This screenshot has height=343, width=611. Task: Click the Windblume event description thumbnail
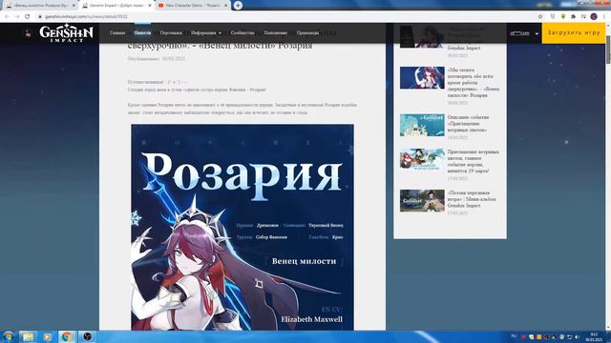[422, 125]
